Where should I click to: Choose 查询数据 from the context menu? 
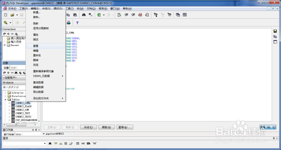pos(46,82)
